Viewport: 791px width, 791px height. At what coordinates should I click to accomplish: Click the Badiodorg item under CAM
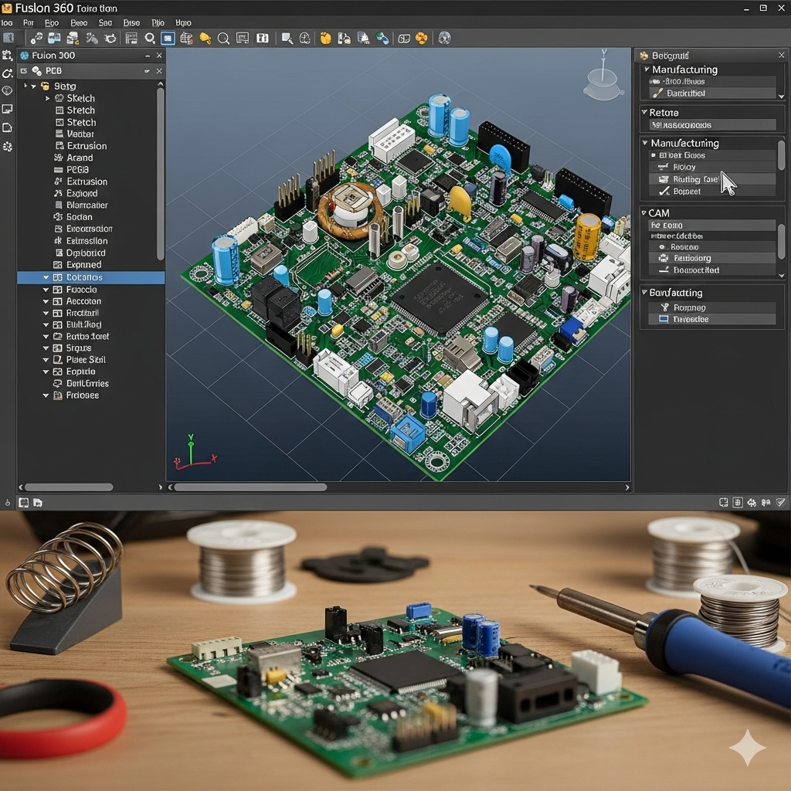(x=713, y=258)
